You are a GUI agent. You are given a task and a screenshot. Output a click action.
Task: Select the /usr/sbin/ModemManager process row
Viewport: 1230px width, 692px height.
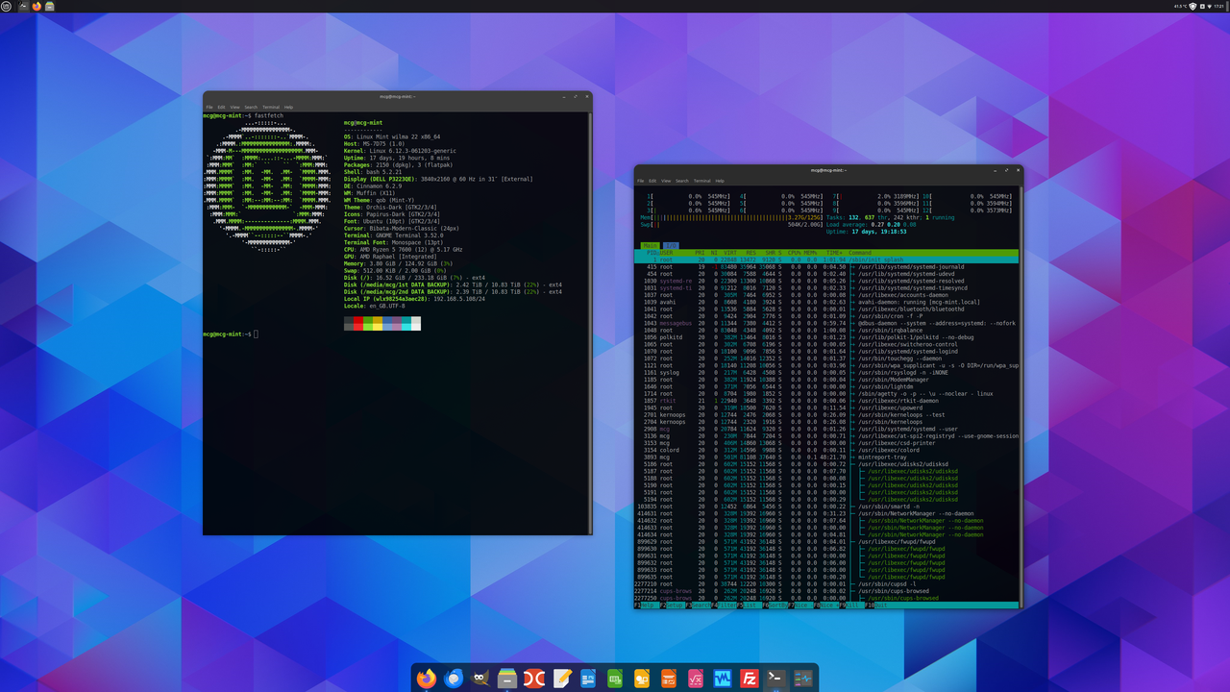(828, 380)
